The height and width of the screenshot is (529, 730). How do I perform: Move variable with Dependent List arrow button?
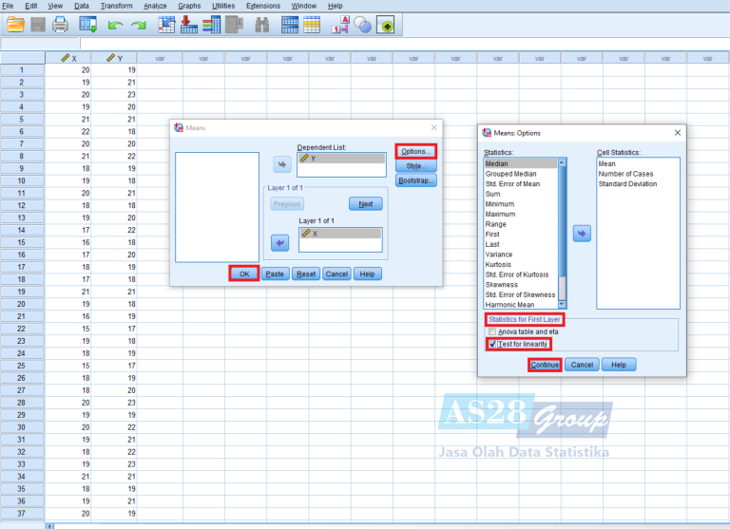point(281,163)
